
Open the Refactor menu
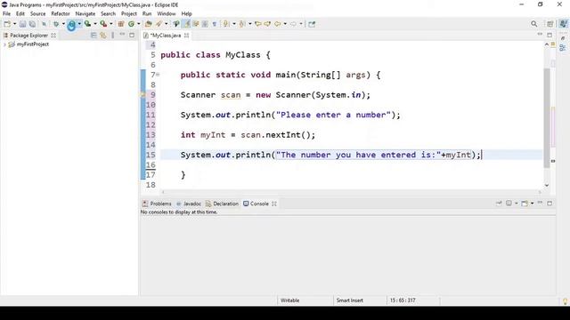[x=61, y=14]
